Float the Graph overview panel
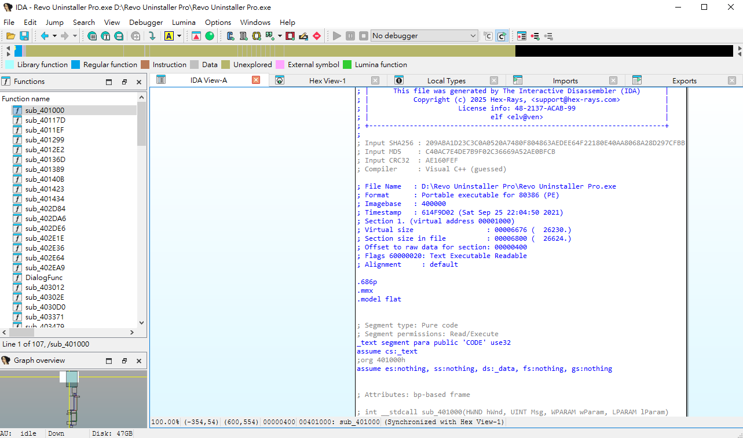The width and height of the screenshot is (743, 438). pyautogui.click(x=124, y=361)
